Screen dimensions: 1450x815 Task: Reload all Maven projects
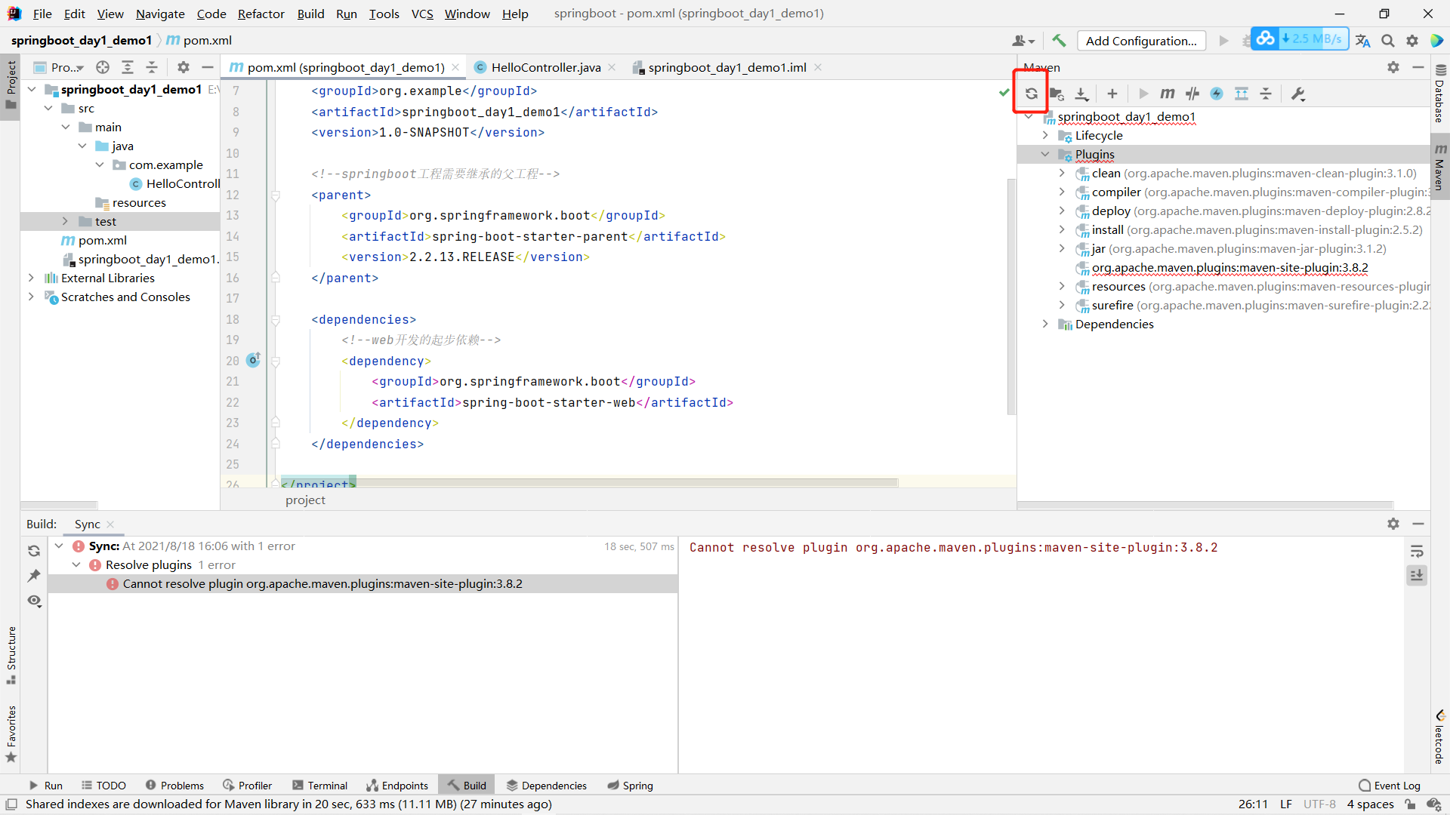1031,94
